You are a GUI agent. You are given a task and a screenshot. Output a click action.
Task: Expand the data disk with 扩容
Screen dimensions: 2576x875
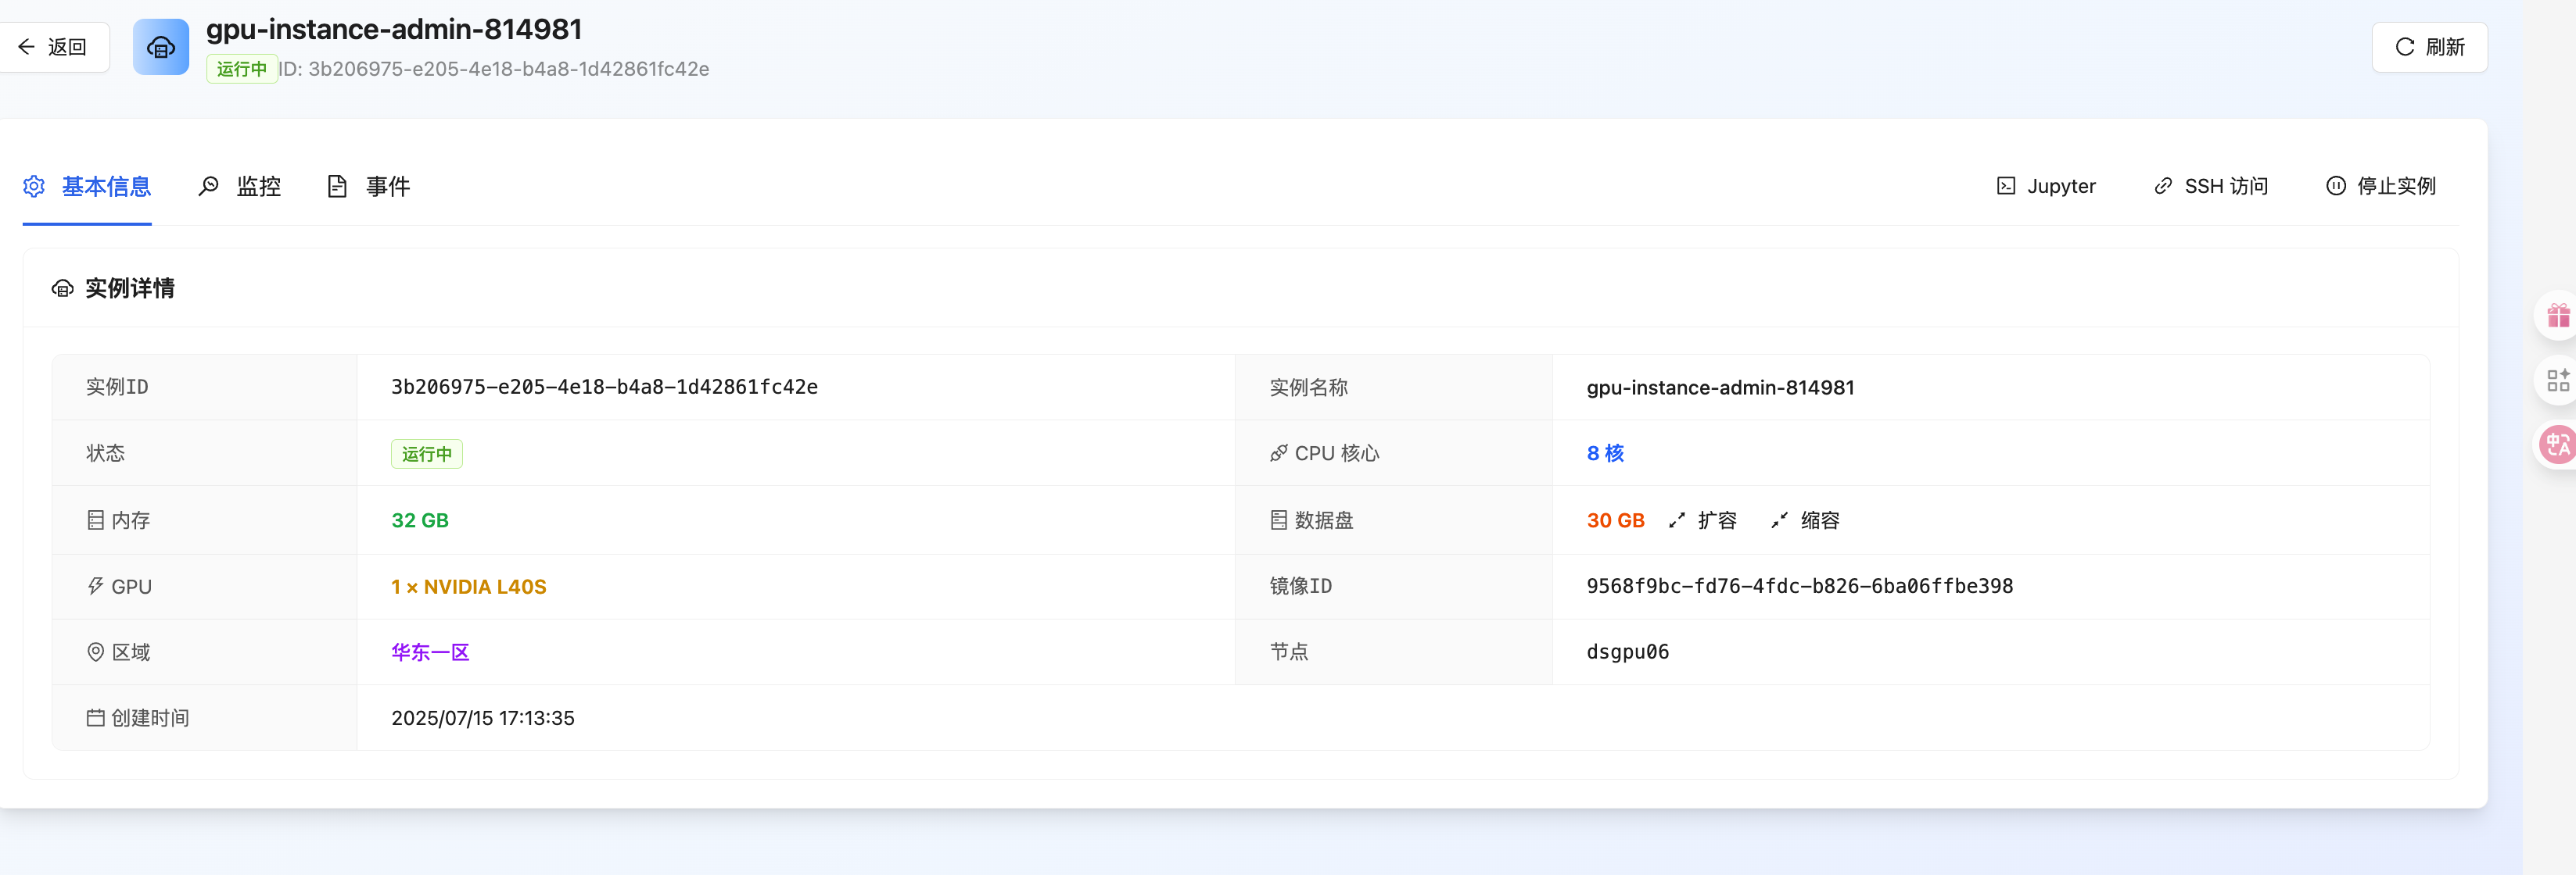[x=1703, y=520]
